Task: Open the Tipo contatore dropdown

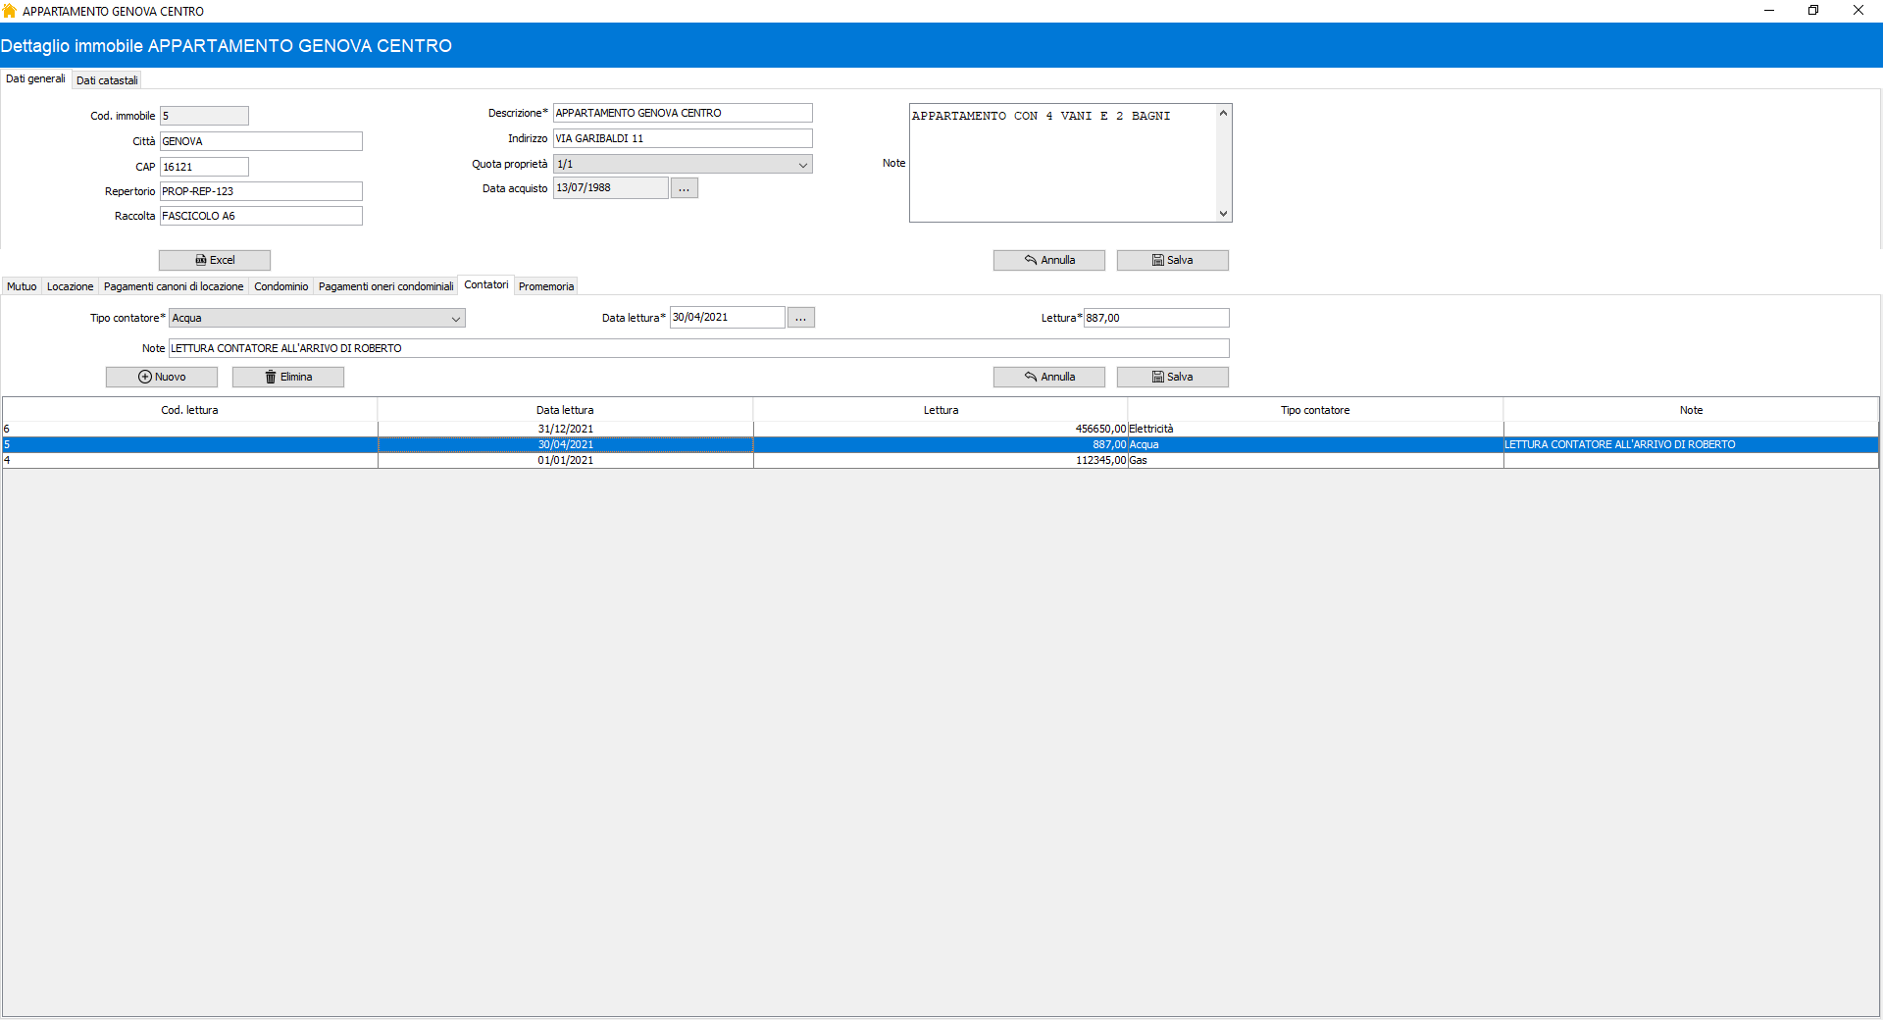Action: point(455,319)
